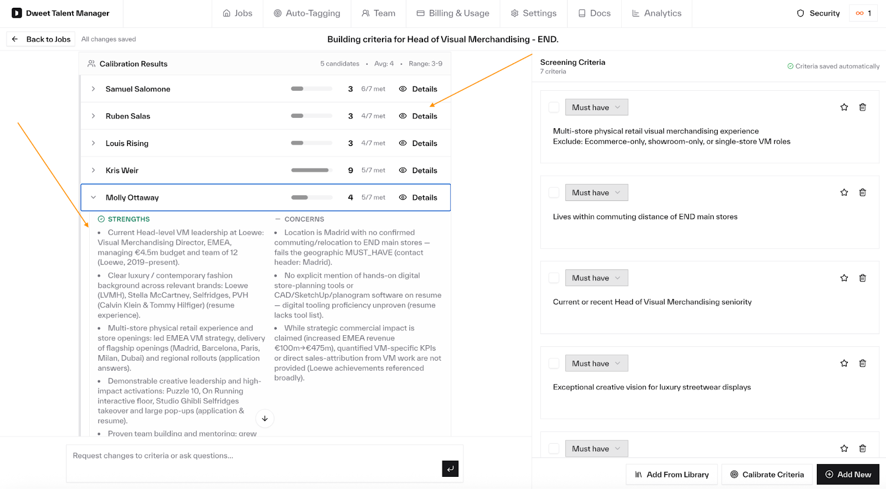
Task: Click the Calibrate Criteria button
Action: coord(767,475)
